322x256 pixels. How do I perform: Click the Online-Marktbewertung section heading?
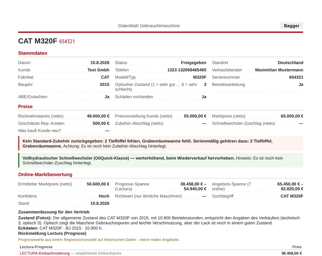[x=45, y=175]
